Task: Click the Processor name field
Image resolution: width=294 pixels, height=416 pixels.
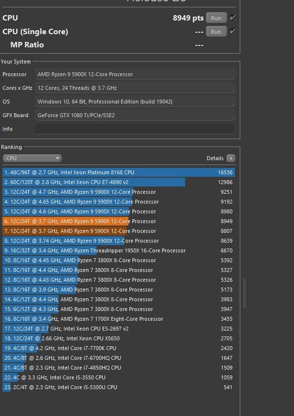Action: coord(135,74)
